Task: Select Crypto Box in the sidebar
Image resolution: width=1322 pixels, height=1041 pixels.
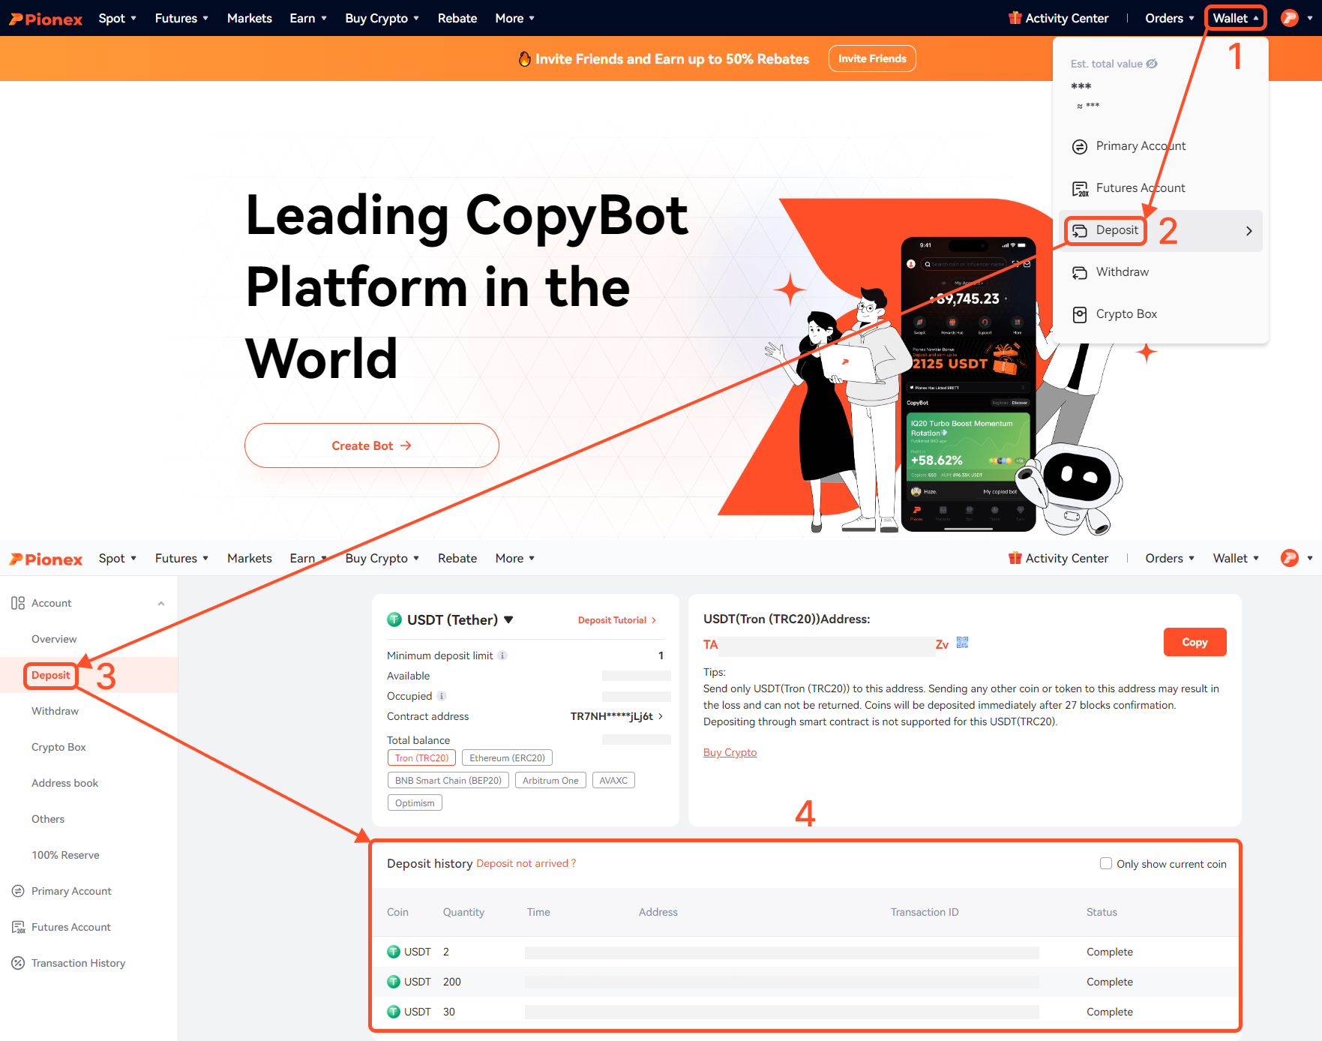Action: [58, 747]
